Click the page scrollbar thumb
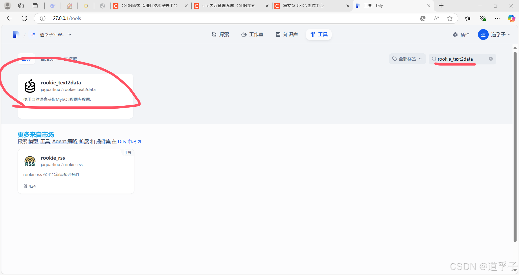The height and width of the screenshot is (275, 519). click(515, 147)
